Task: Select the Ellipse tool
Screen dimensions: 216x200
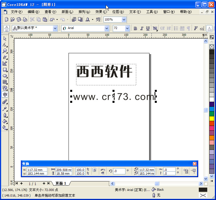Action: 5,76
